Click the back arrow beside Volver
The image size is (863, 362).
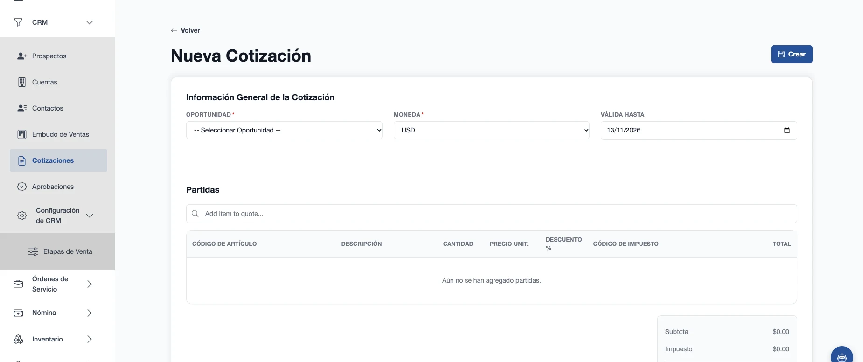pos(174,30)
